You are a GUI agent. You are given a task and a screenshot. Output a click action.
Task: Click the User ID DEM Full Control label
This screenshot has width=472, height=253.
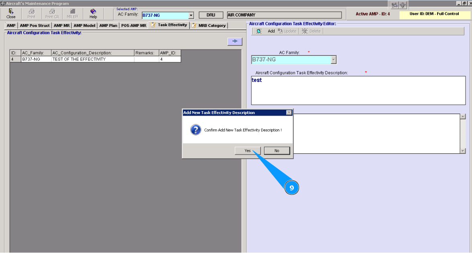pyautogui.click(x=434, y=14)
